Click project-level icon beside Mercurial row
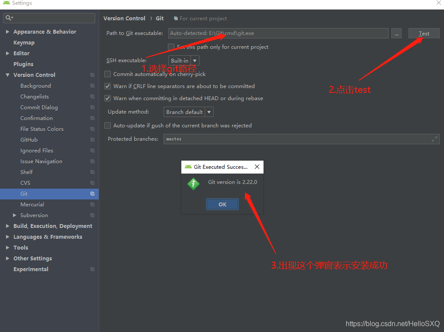Image resolution: width=444 pixels, height=332 pixels. (x=92, y=204)
